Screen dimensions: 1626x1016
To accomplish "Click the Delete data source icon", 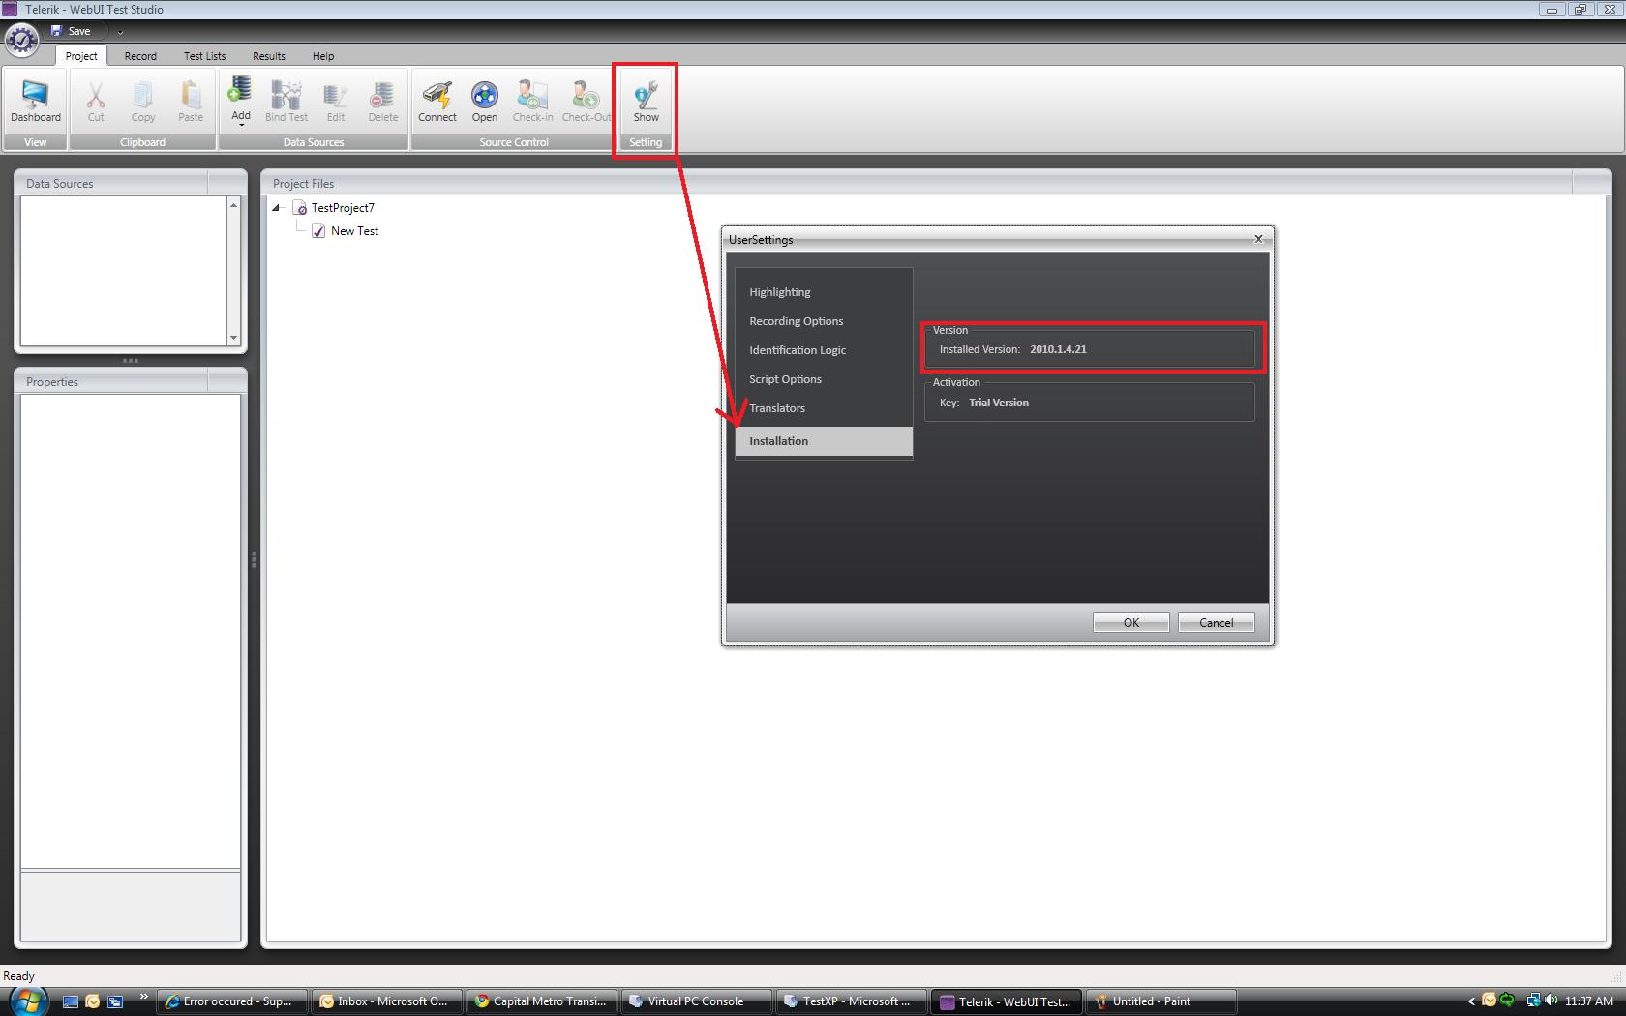I will tap(383, 102).
